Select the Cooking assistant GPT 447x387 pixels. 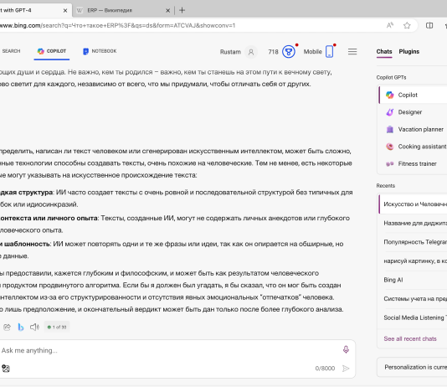[x=413, y=147]
